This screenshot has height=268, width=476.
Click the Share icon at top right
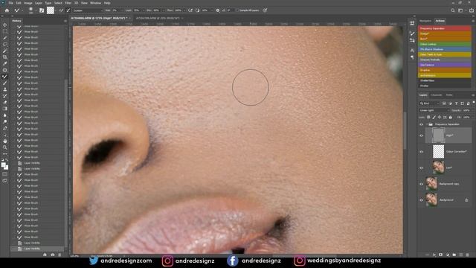tap(471, 10)
